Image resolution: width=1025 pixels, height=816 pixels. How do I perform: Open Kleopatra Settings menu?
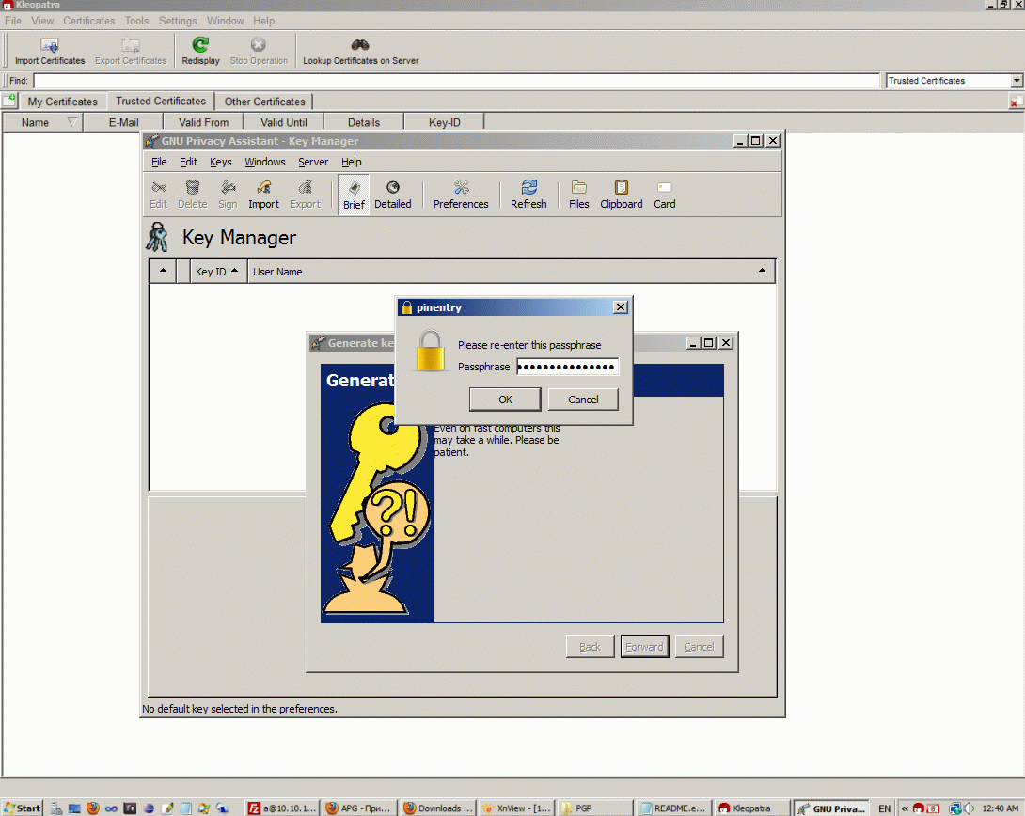178,21
